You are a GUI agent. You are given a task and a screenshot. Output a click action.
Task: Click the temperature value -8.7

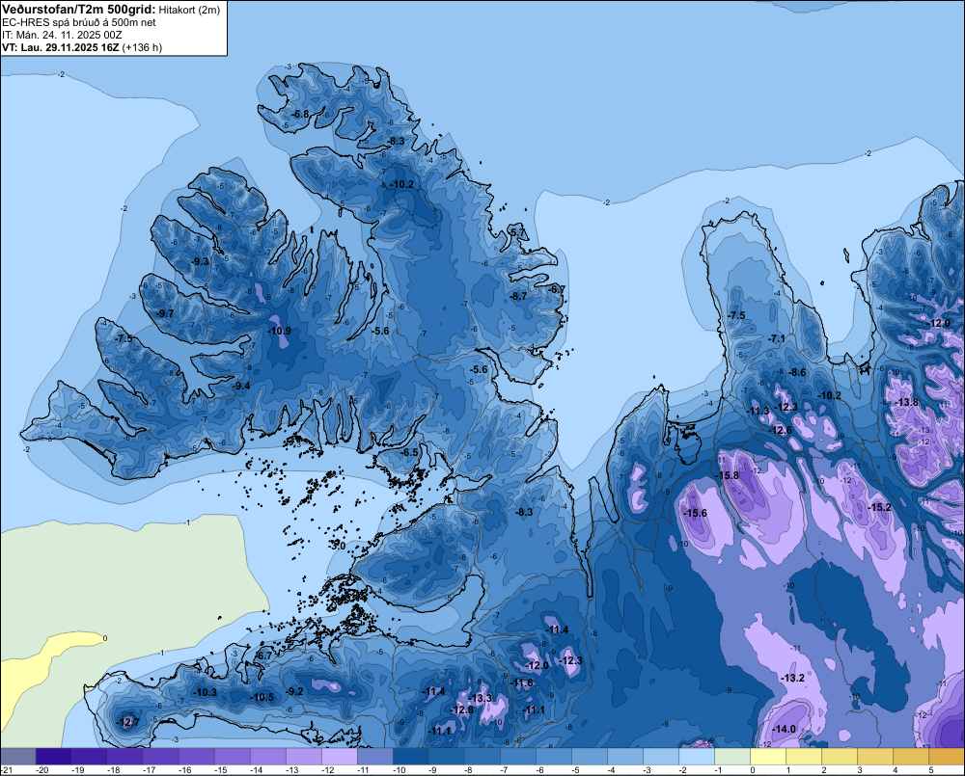pos(518,296)
